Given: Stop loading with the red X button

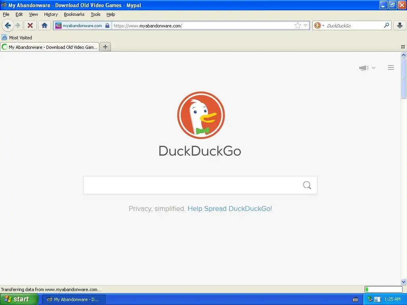Looking at the screenshot, I should [30, 25].
